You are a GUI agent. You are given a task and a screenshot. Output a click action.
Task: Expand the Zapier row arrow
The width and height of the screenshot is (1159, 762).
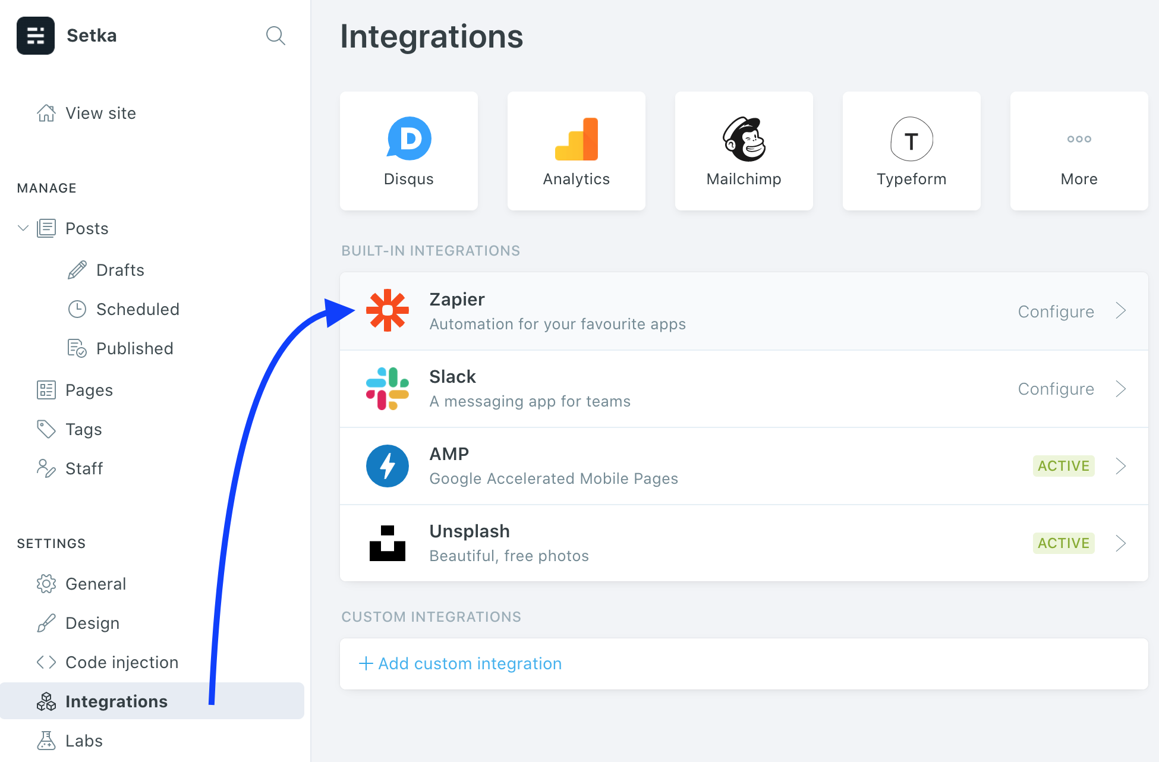click(1121, 311)
